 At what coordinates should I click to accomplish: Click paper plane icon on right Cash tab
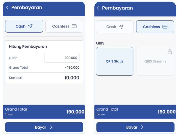121,27
